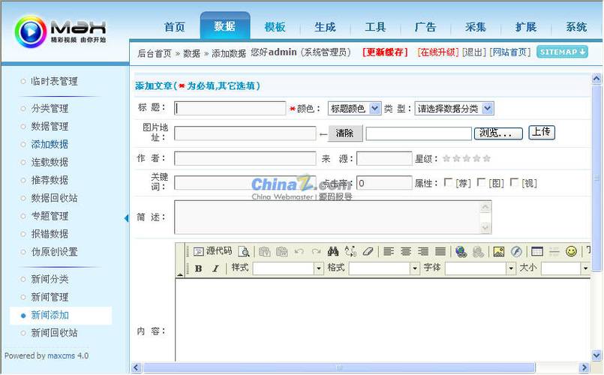Click the SITEMAP button

563,52
